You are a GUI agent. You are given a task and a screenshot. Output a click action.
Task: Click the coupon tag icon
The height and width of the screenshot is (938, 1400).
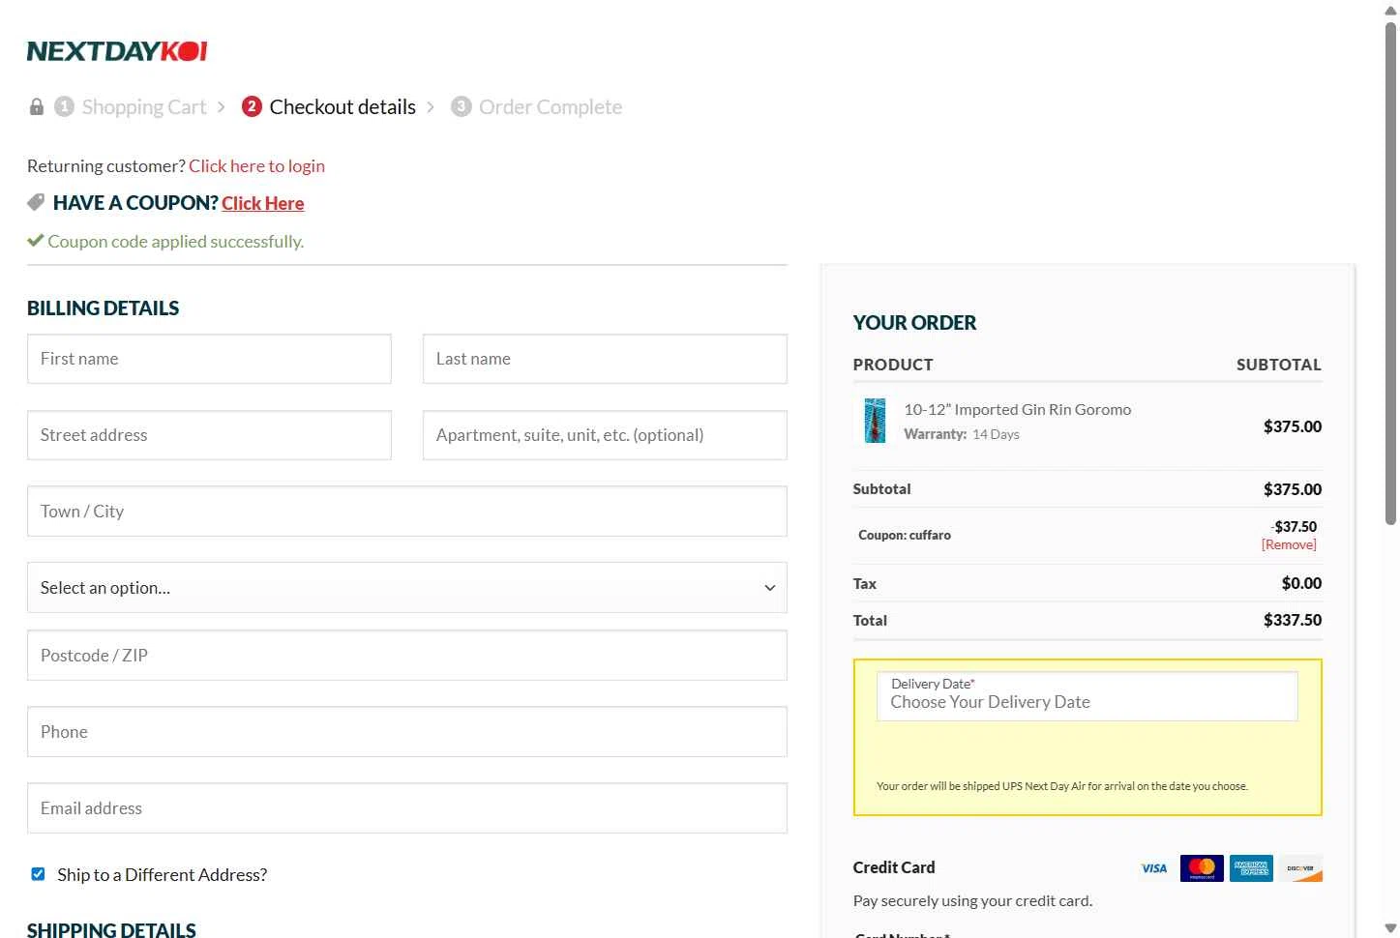click(36, 202)
